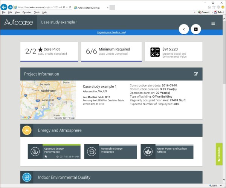The image size is (226, 188).
Task: Click the browser back arrow button
Action: pyautogui.click(x=4, y=7)
